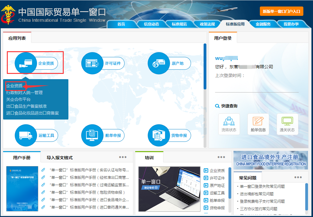Image resolution: width=313 pixels, height=217 pixels.
Task: Click the blue user manual cover thumbnail
Action: click(x=22, y=189)
